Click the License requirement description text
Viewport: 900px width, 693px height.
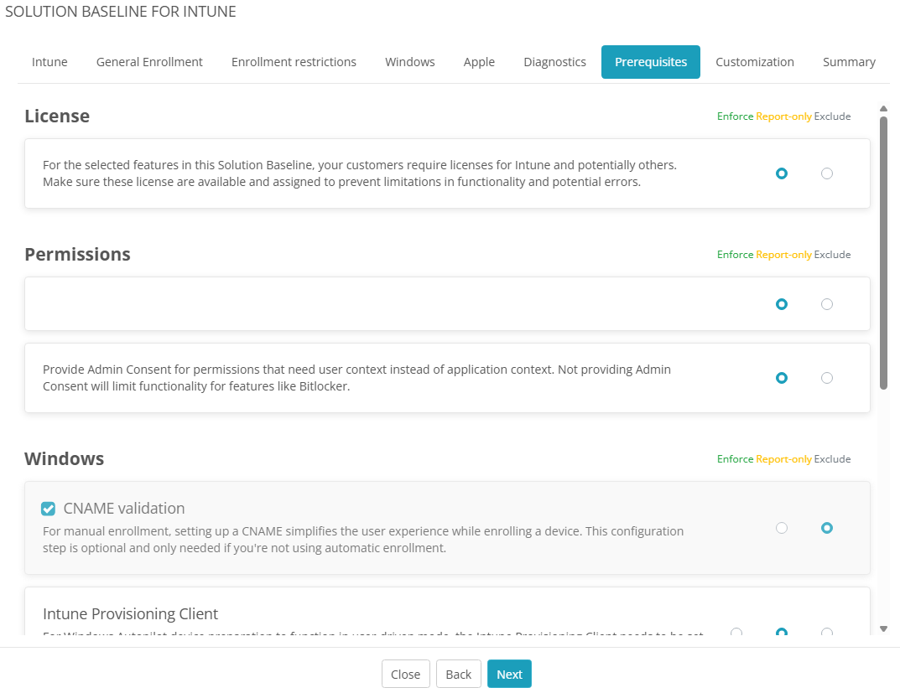359,173
